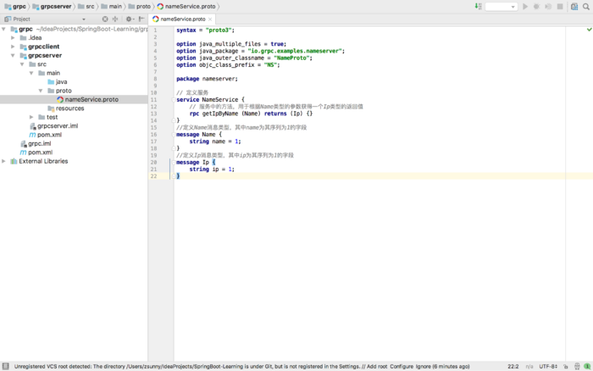Open Project panel settings gear
Image resolution: width=593 pixels, height=371 pixels.
129,19
